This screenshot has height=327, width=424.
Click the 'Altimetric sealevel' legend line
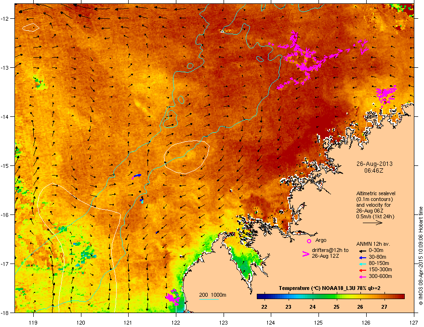376,193
